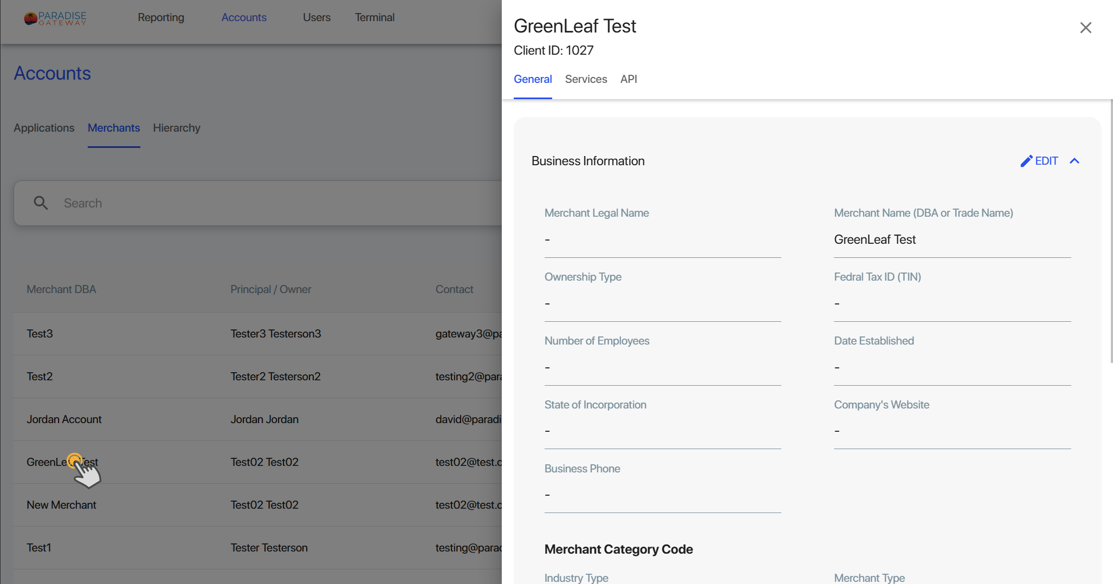Collapse the Business Information section chevron
This screenshot has width=1113, height=584.
pyautogui.click(x=1075, y=161)
